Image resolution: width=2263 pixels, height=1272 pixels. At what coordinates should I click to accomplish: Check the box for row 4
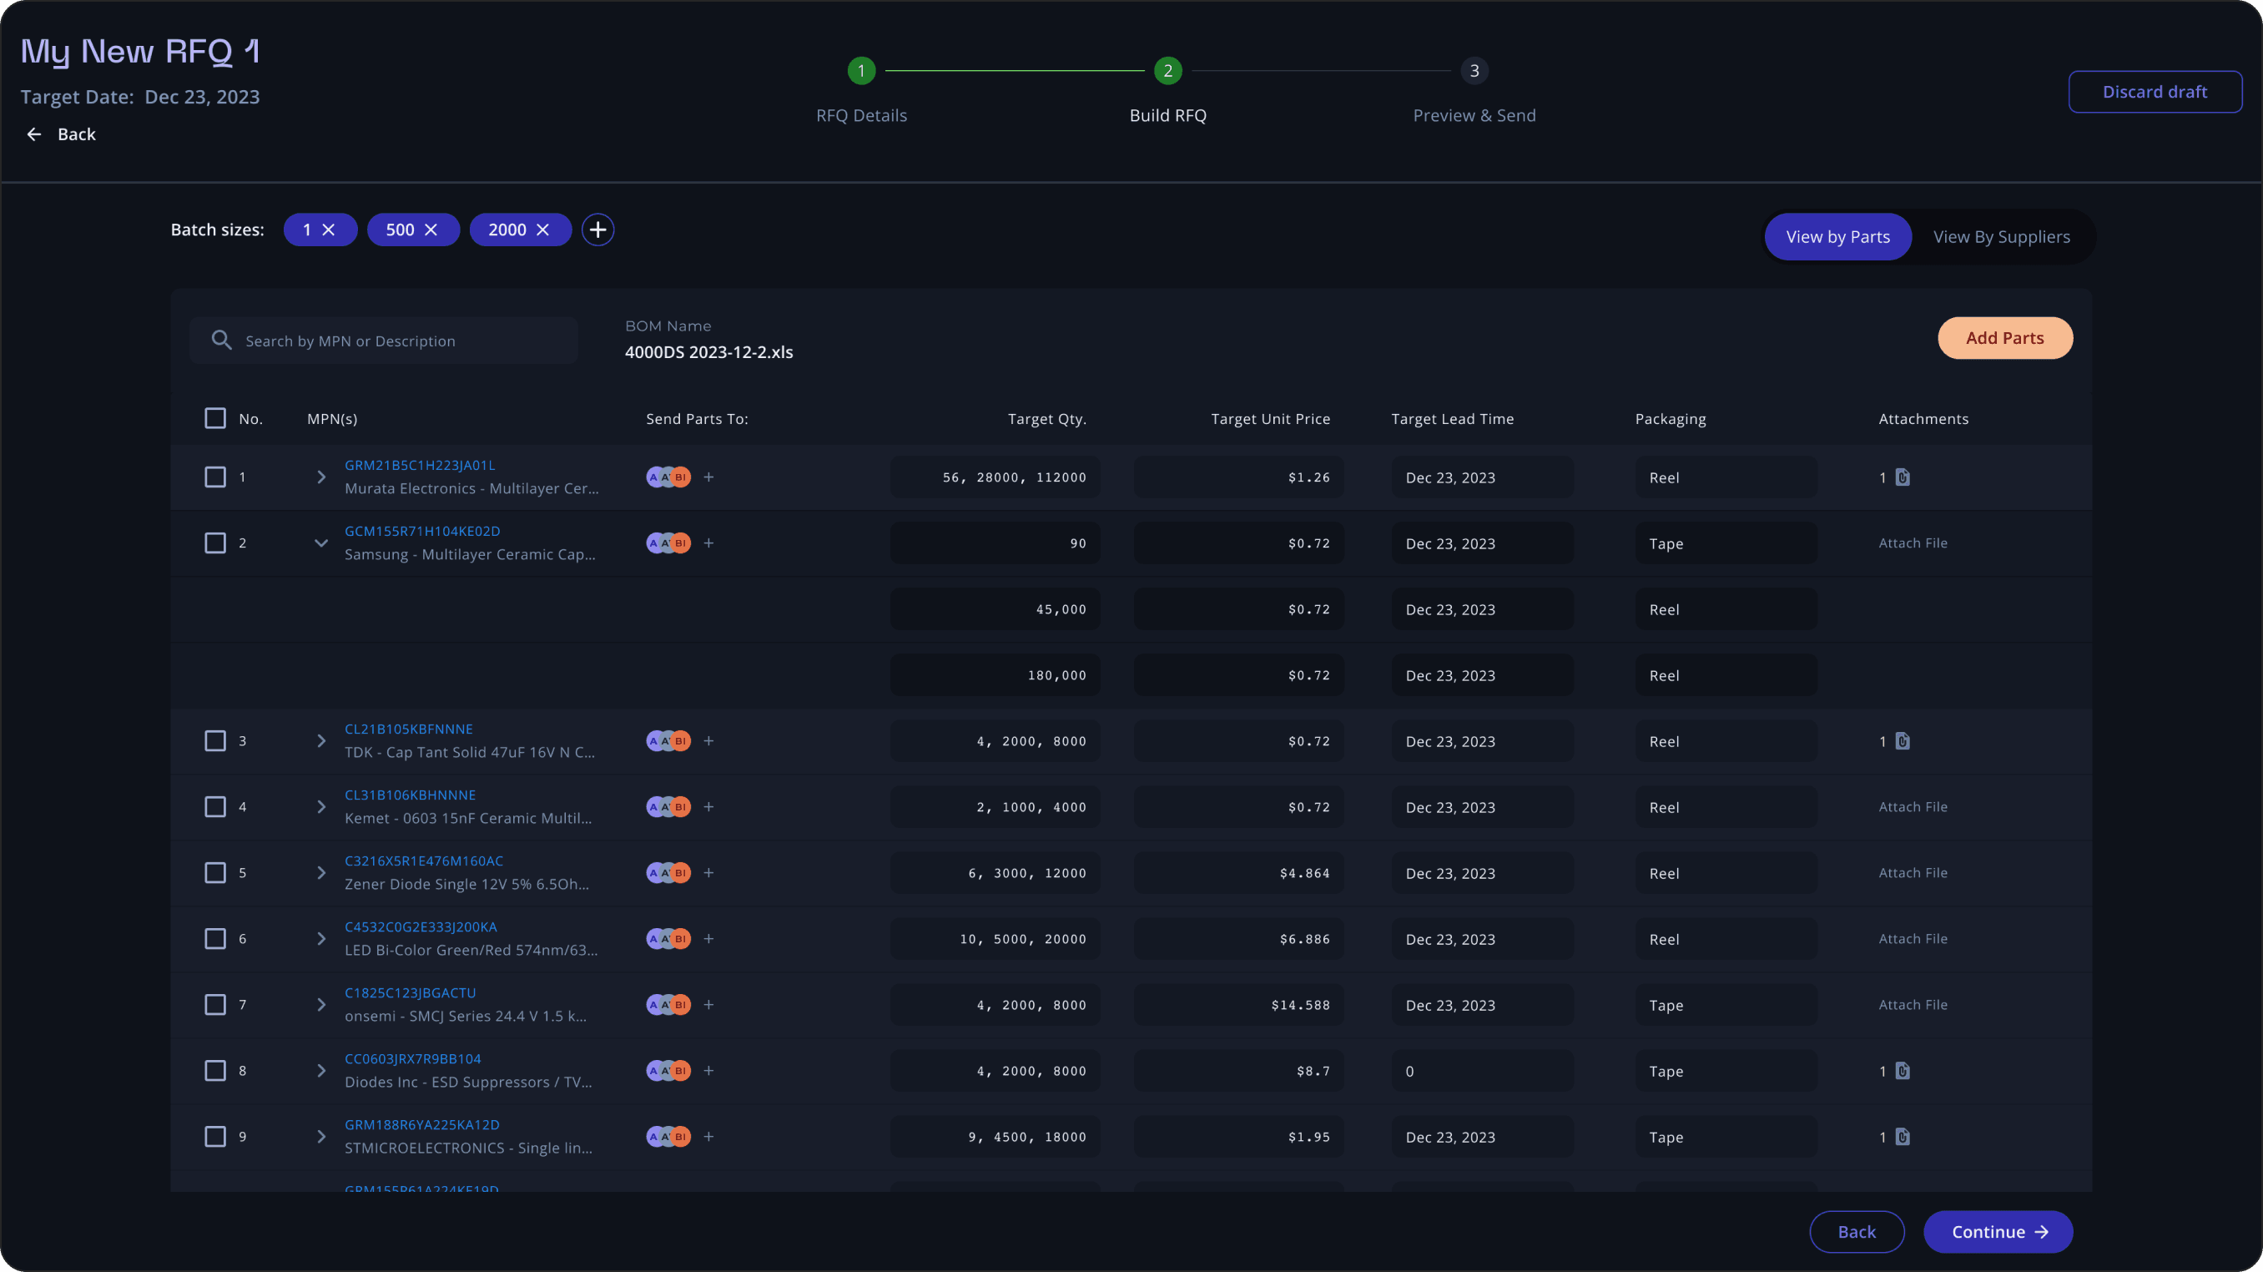click(x=215, y=806)
